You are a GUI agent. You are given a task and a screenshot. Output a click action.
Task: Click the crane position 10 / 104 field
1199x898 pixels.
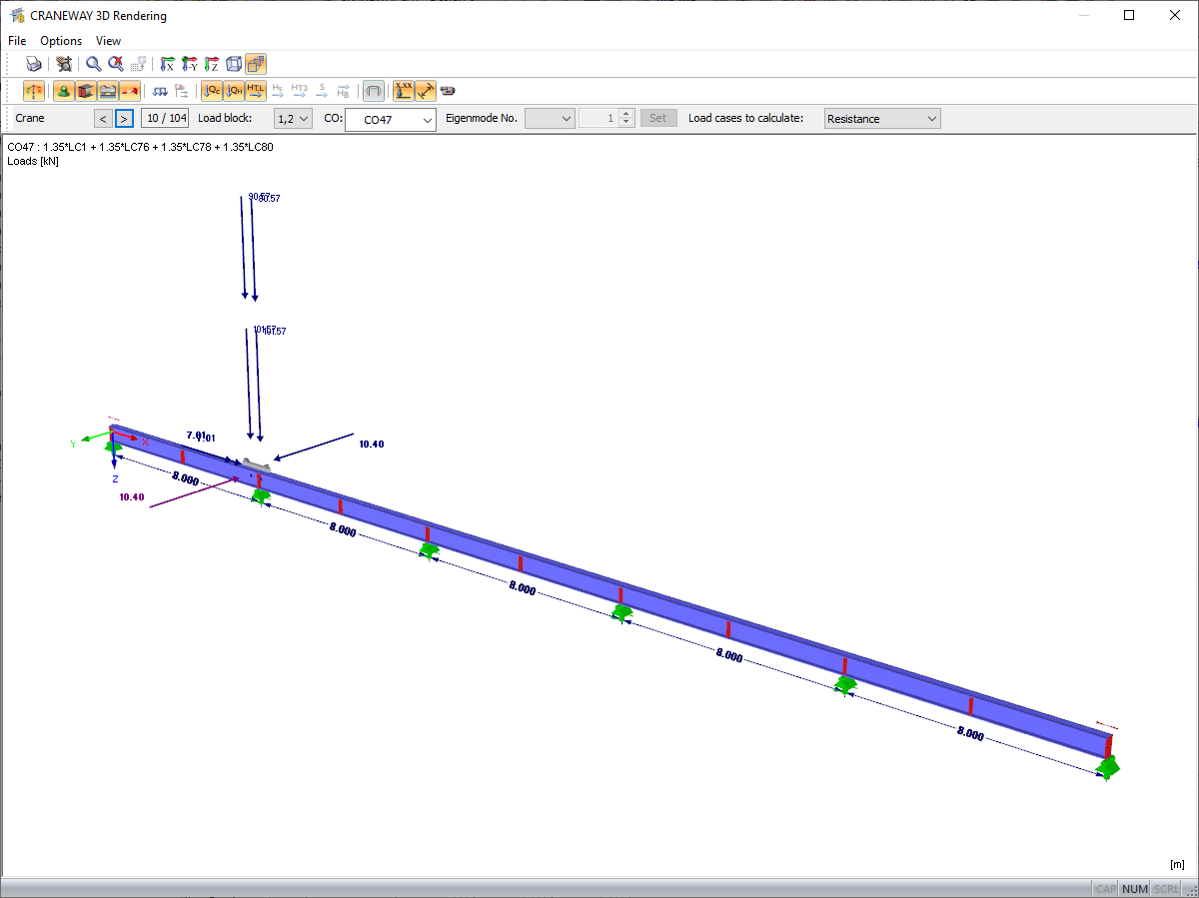click(x=165, y=119)
